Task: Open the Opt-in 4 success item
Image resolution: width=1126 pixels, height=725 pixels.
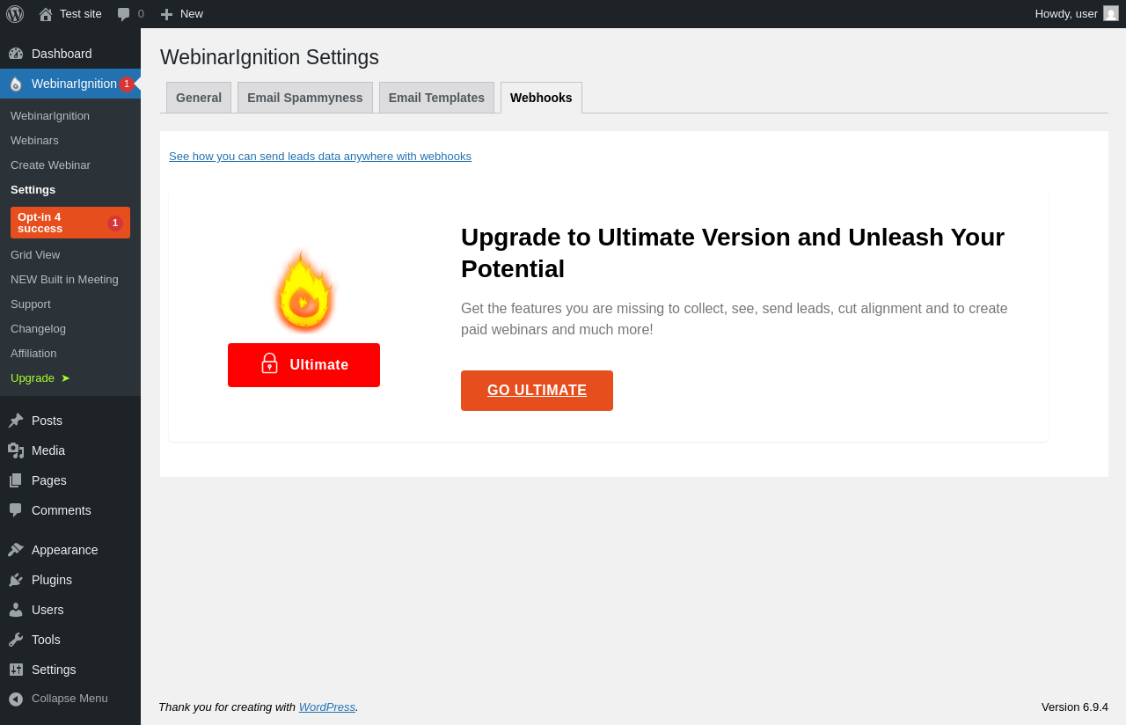Action: point(70,223)
